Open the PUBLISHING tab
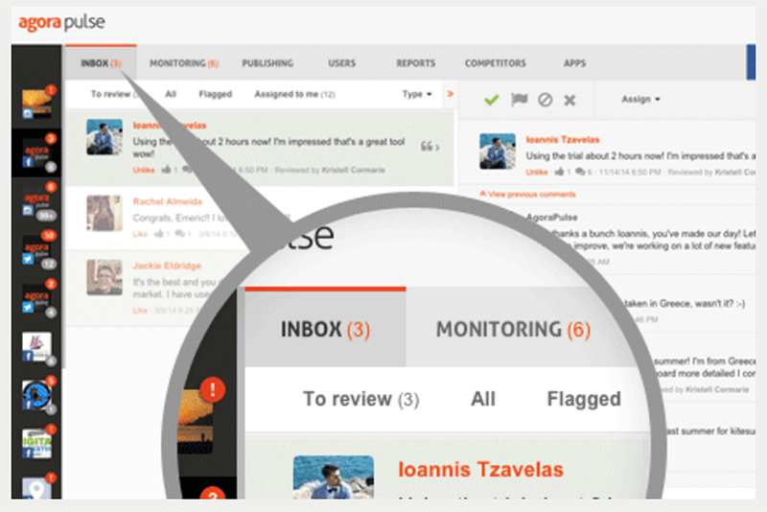 (x=267, y=63)
